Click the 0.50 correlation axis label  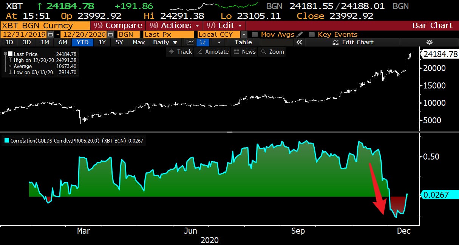[x=432, y=157]
